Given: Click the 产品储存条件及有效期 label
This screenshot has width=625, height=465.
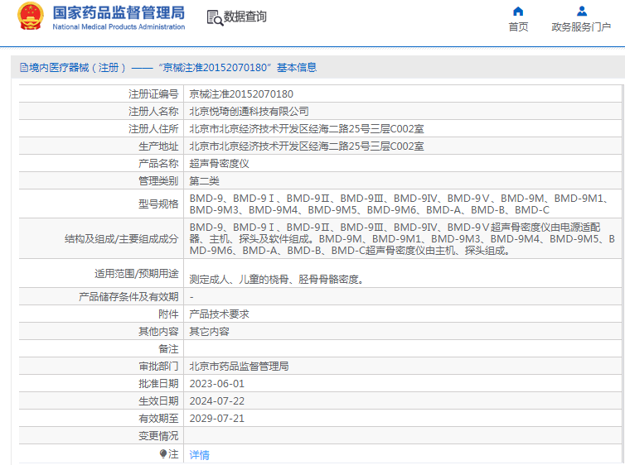Looking at the screenshot, I should pos(128,297).
